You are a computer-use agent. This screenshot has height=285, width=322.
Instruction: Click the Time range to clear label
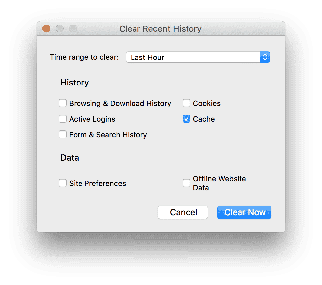(x=84, y=57)
